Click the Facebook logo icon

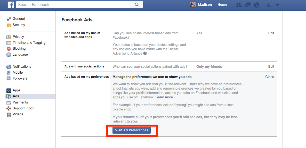[11, 5]
